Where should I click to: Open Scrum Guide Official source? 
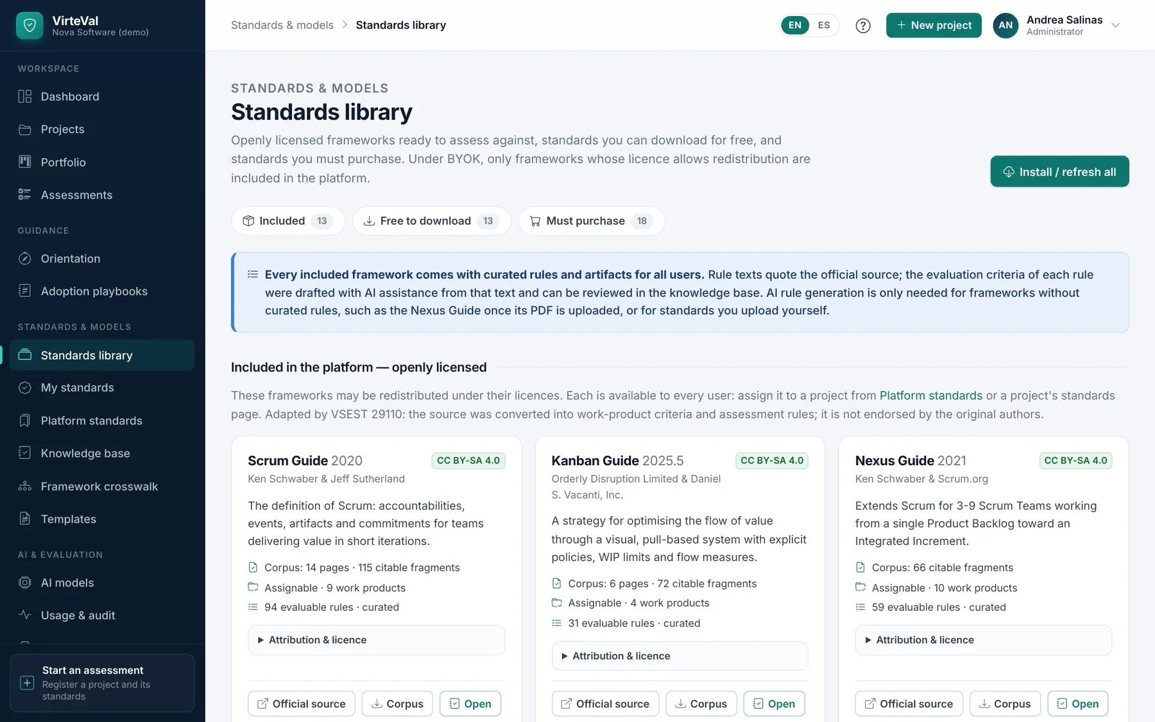tap(301, 703)
